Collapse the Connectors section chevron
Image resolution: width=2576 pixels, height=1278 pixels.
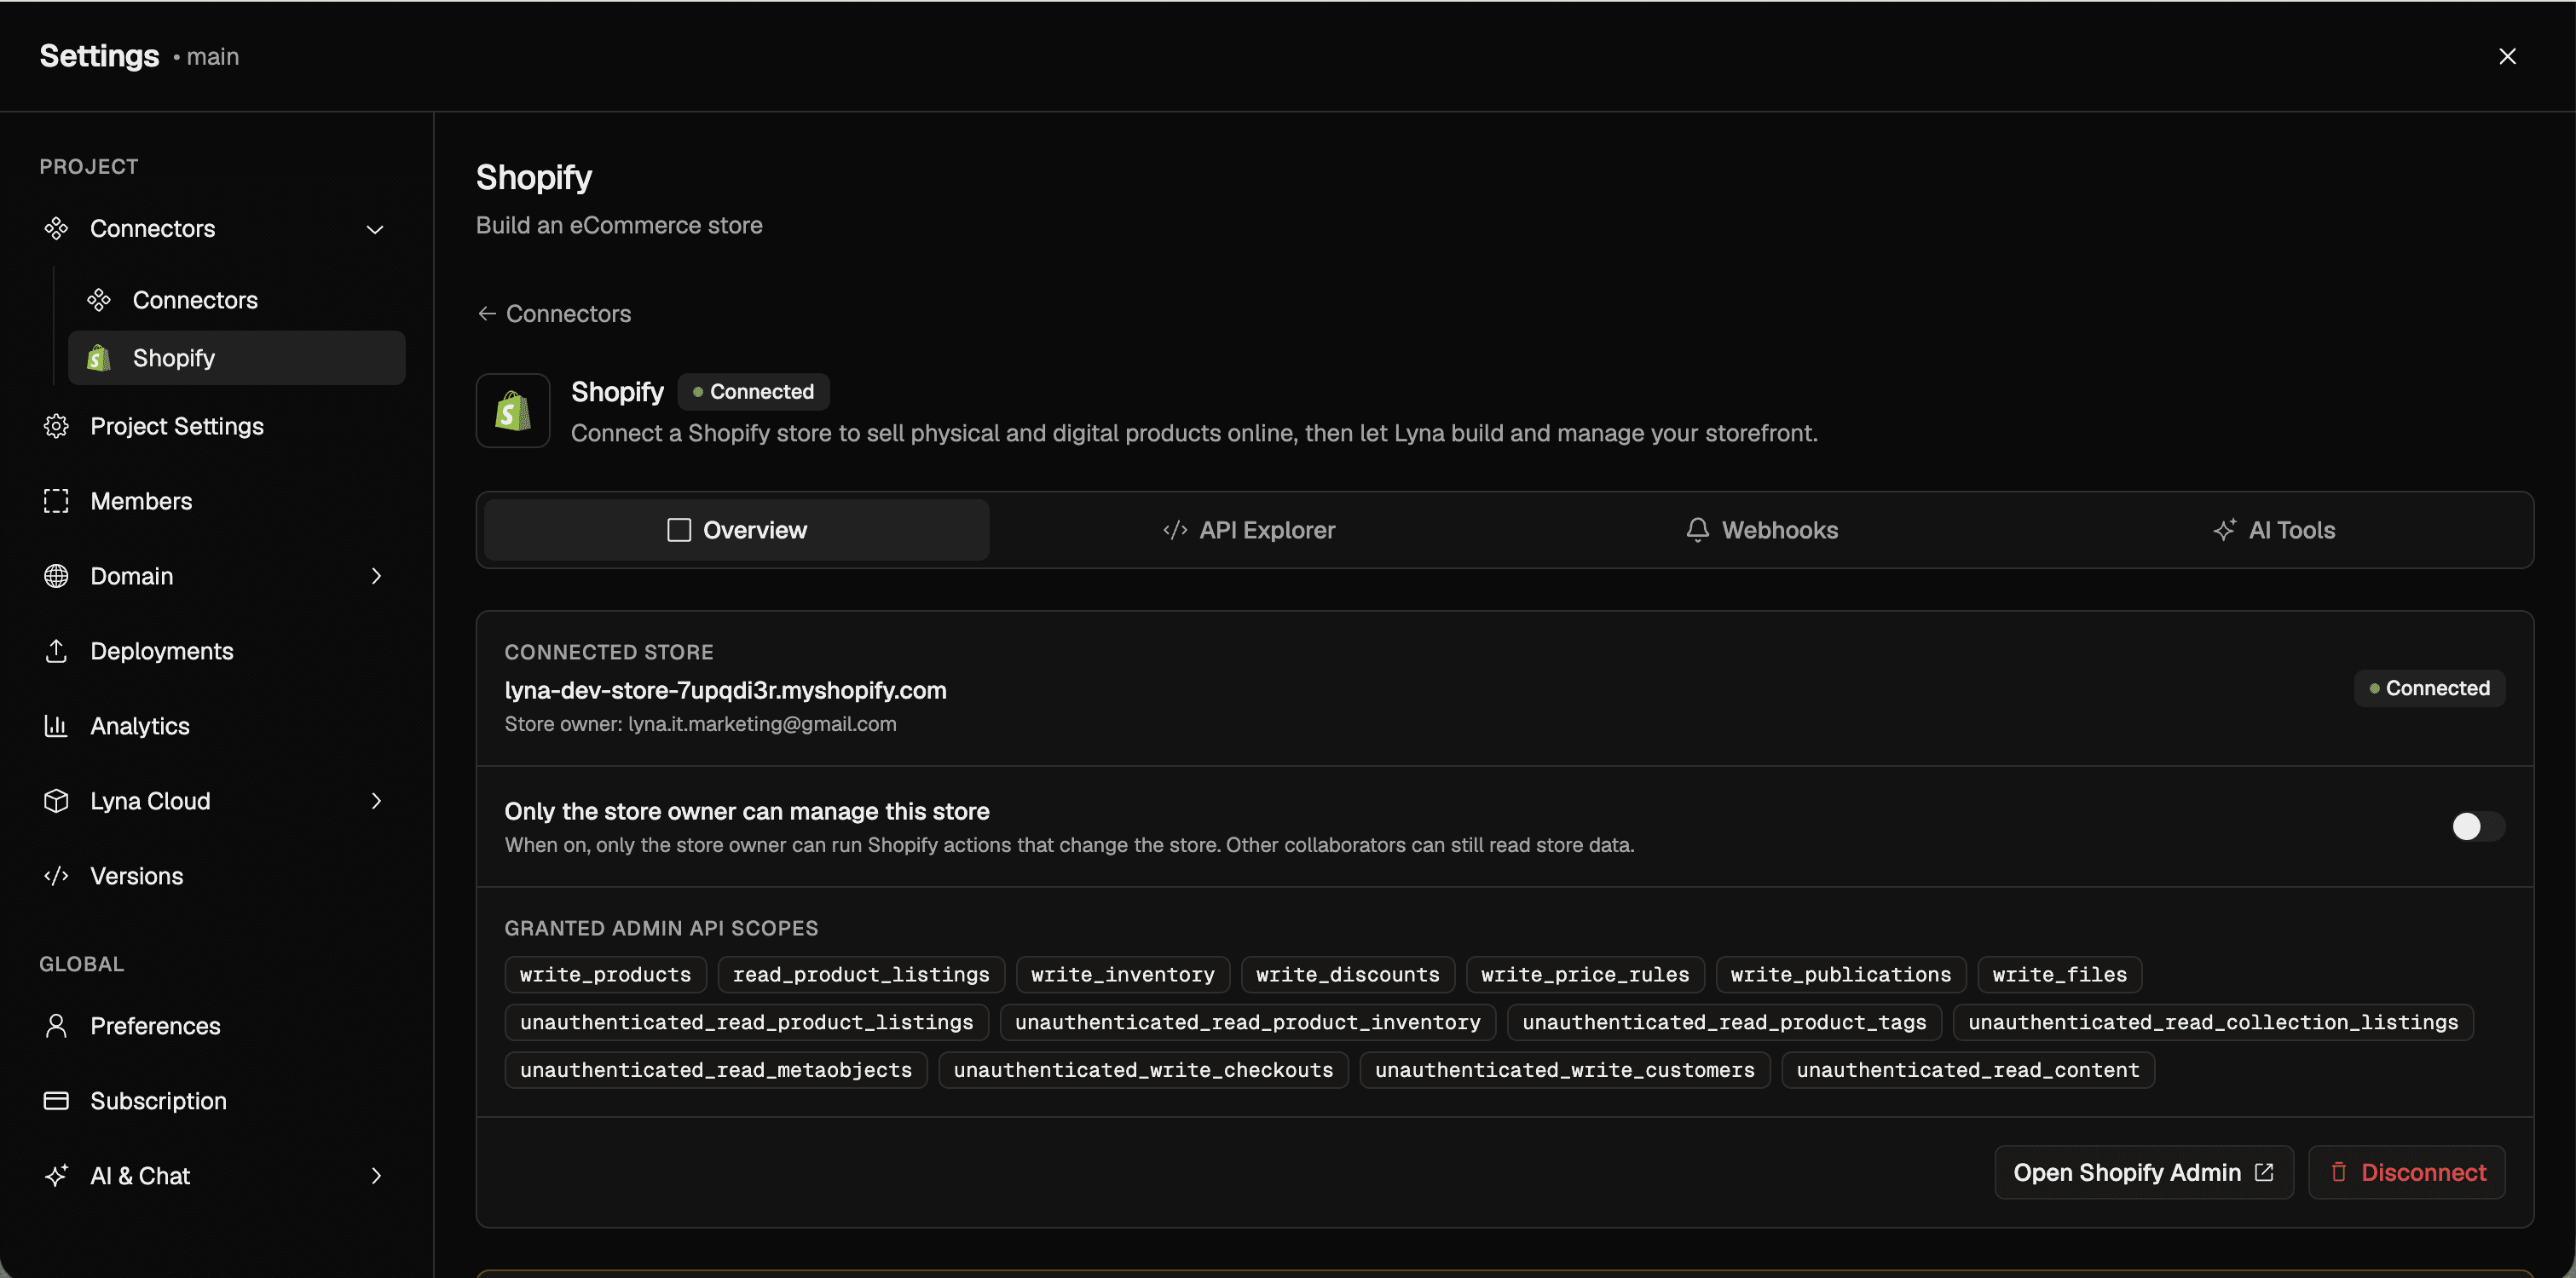(375, 230)
